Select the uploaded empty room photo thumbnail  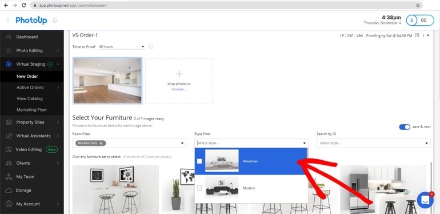[107, 81]
